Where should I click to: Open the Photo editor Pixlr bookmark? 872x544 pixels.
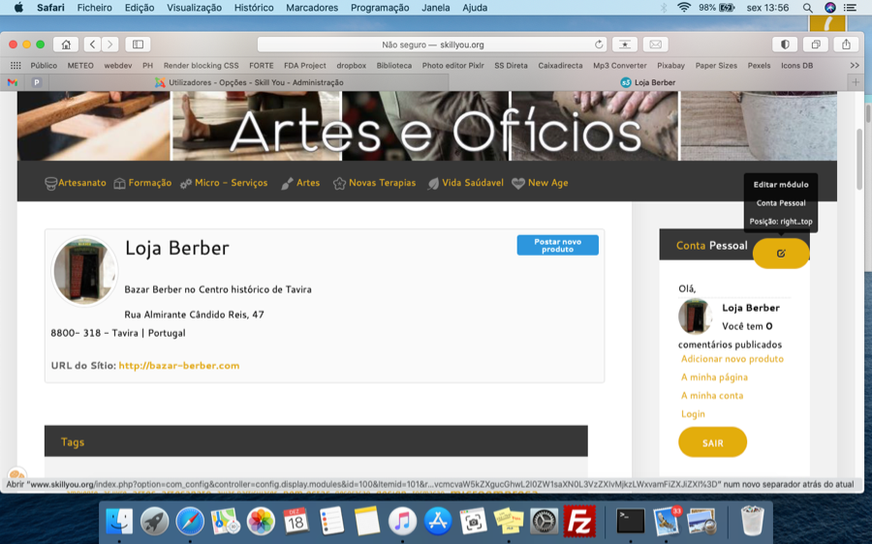(x=452, y=66)
